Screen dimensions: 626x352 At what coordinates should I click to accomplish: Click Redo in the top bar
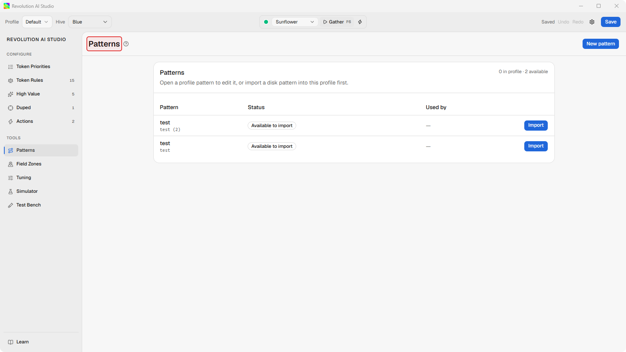578,22
